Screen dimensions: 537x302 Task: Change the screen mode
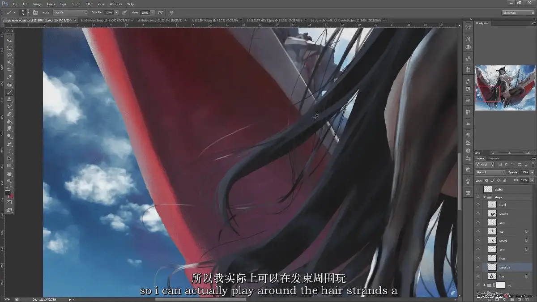tap(10, 210)
